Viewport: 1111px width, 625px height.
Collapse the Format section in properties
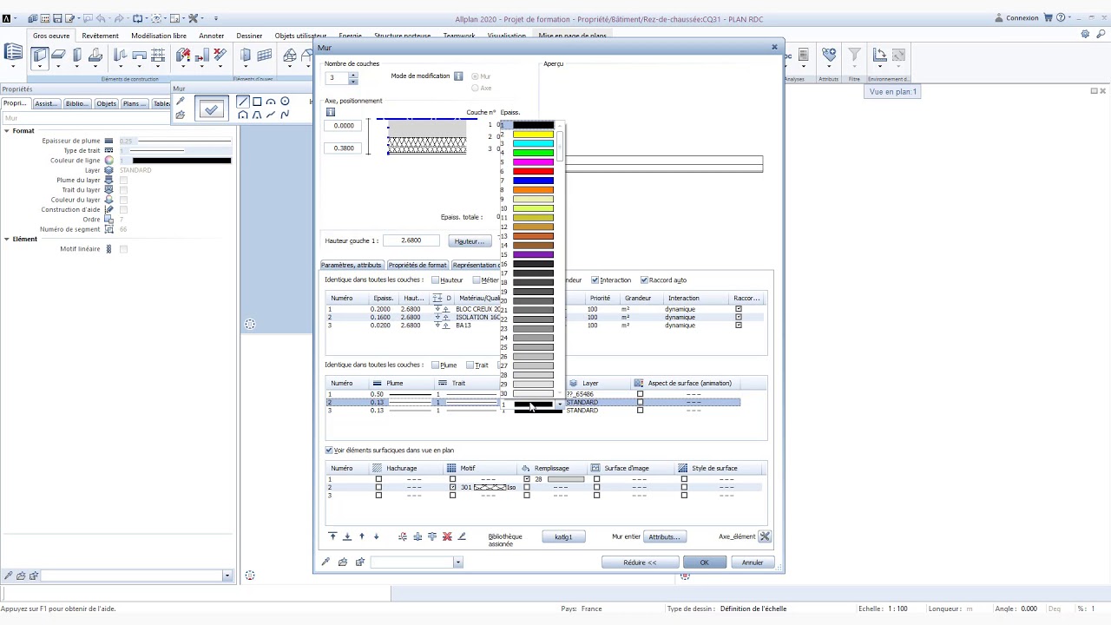[x=6, y=131]
